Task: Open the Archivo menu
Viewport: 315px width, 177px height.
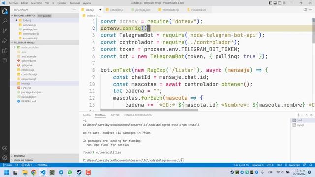Action: [13, 3]
